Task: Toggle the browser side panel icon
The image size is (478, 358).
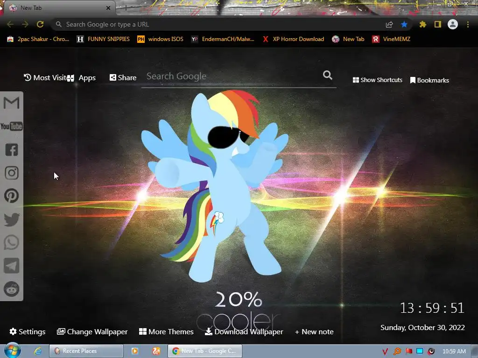Action: [438, 24]
